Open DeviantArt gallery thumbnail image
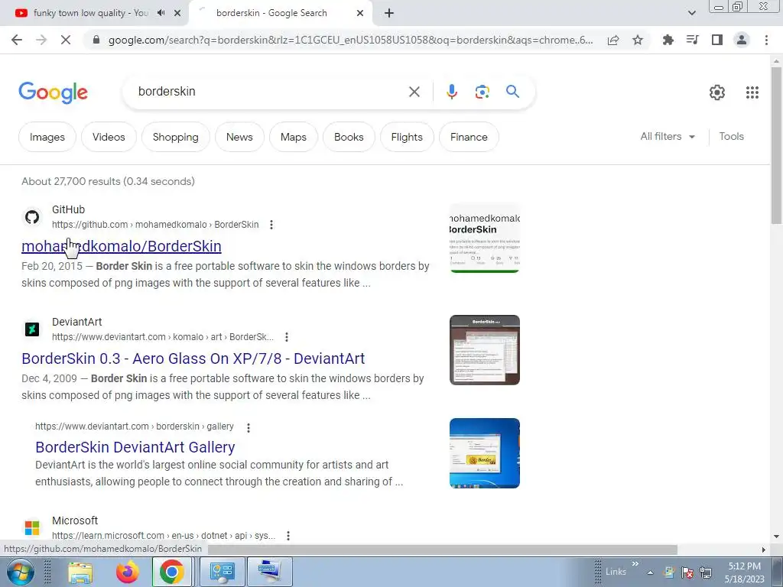This screenshot has height=587, width=783. tap(484, 453)
